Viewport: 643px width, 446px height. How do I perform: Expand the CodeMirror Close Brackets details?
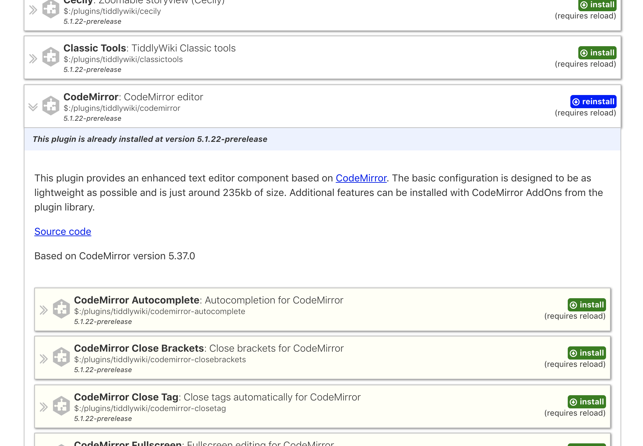click(44, 359)
